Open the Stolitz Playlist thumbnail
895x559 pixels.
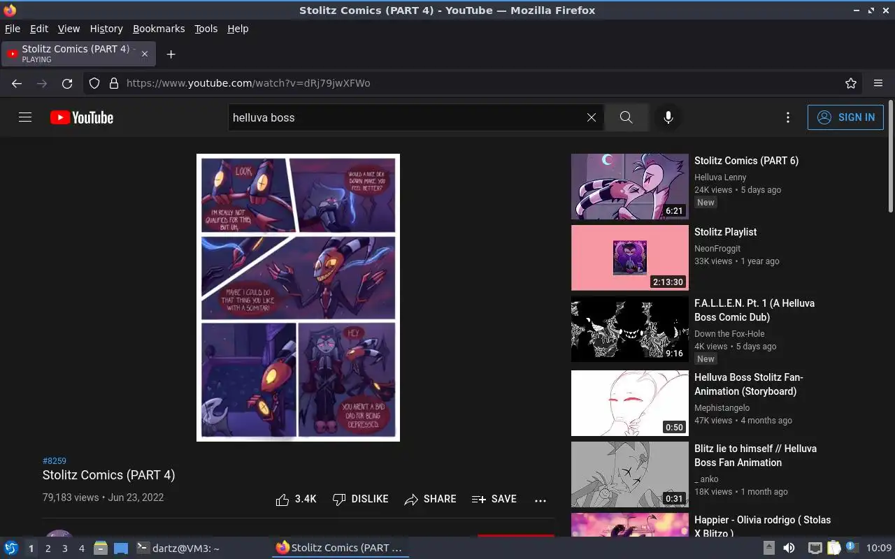630,258
